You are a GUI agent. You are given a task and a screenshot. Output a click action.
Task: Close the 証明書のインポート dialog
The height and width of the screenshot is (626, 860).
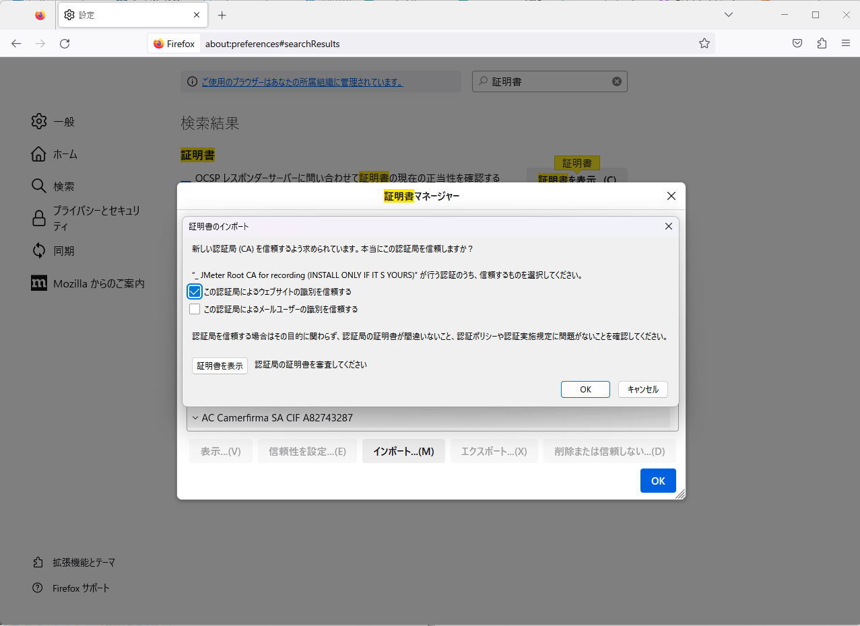(x=668, y=226)
